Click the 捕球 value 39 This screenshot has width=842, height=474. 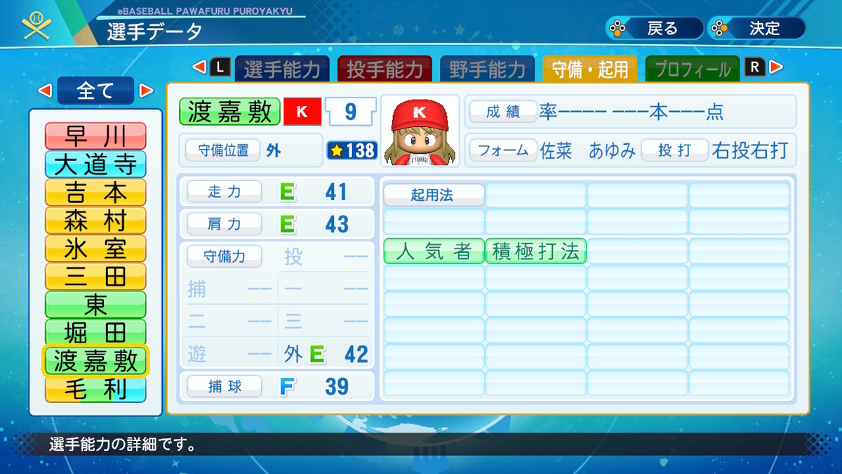pyautogui.click(x=337, y=386)
